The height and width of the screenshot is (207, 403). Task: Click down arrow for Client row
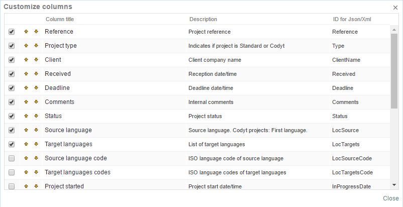[x=36, y=60]
